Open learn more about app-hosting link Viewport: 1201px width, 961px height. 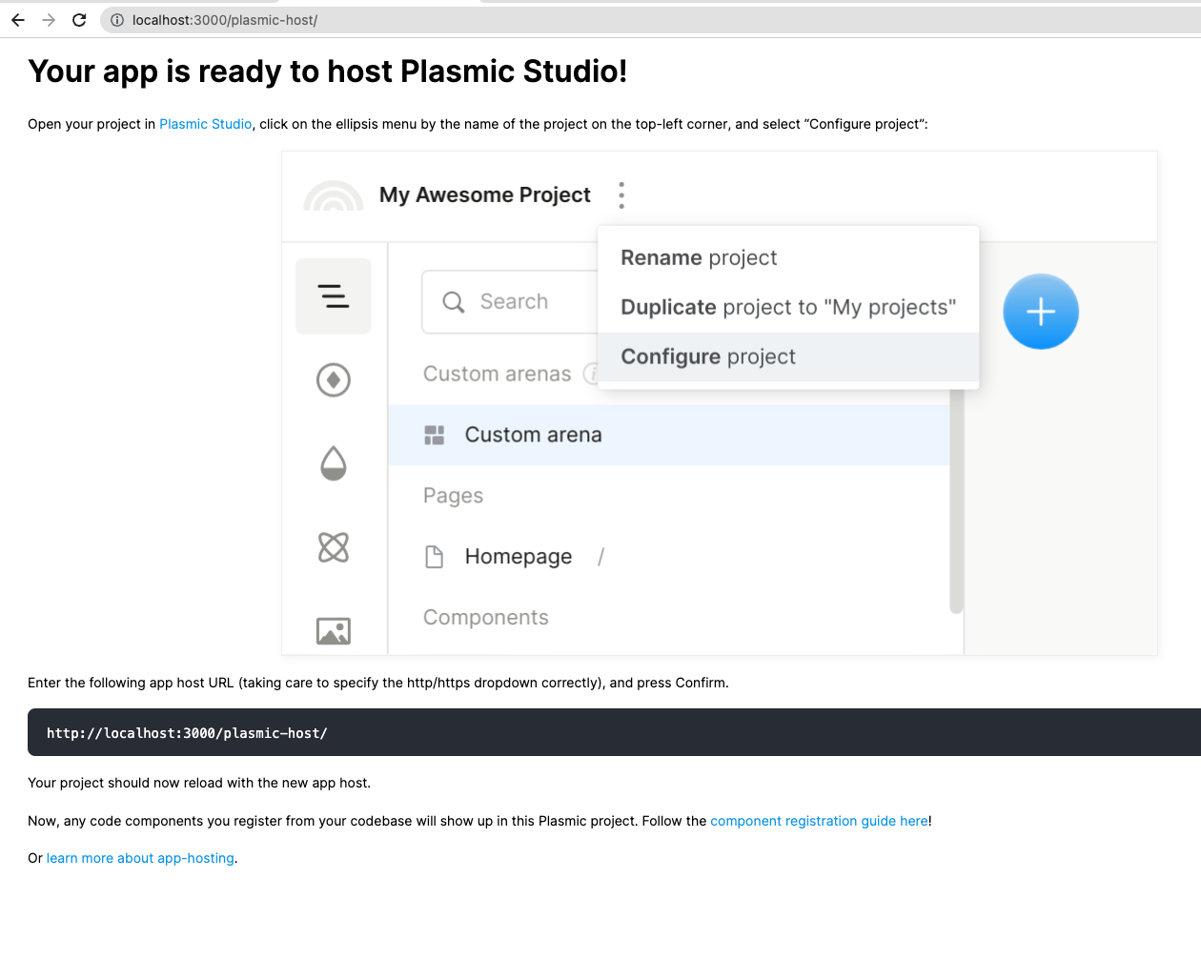pos(140,858)
